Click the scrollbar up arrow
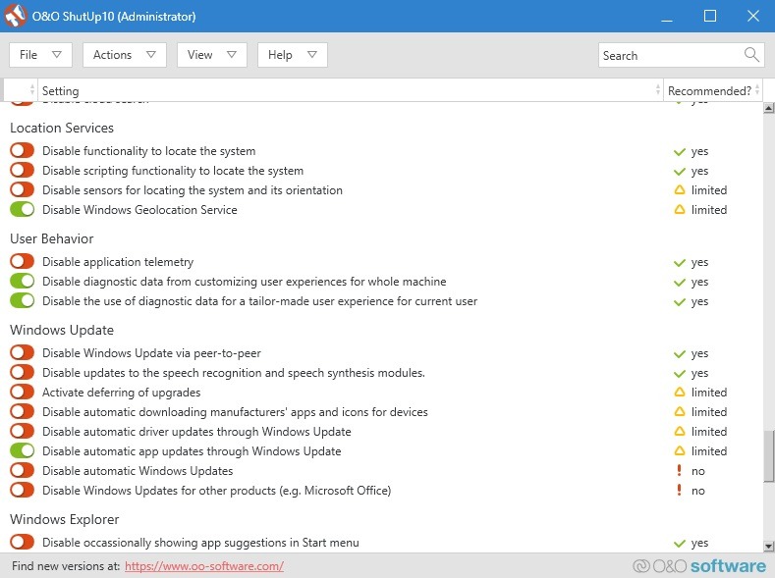Image resolution: width=775 pixels, height=578 pixels. pyautogui.click(x=768, y=108)
